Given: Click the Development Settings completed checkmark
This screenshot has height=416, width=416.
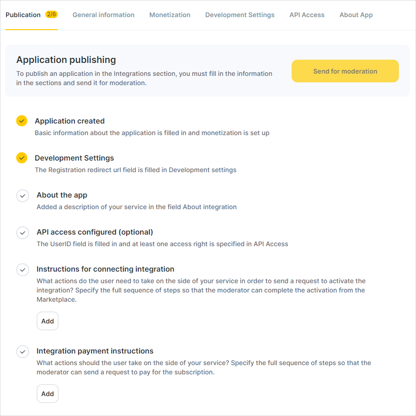Looking at the screenshot, I should tap(22, 158).
